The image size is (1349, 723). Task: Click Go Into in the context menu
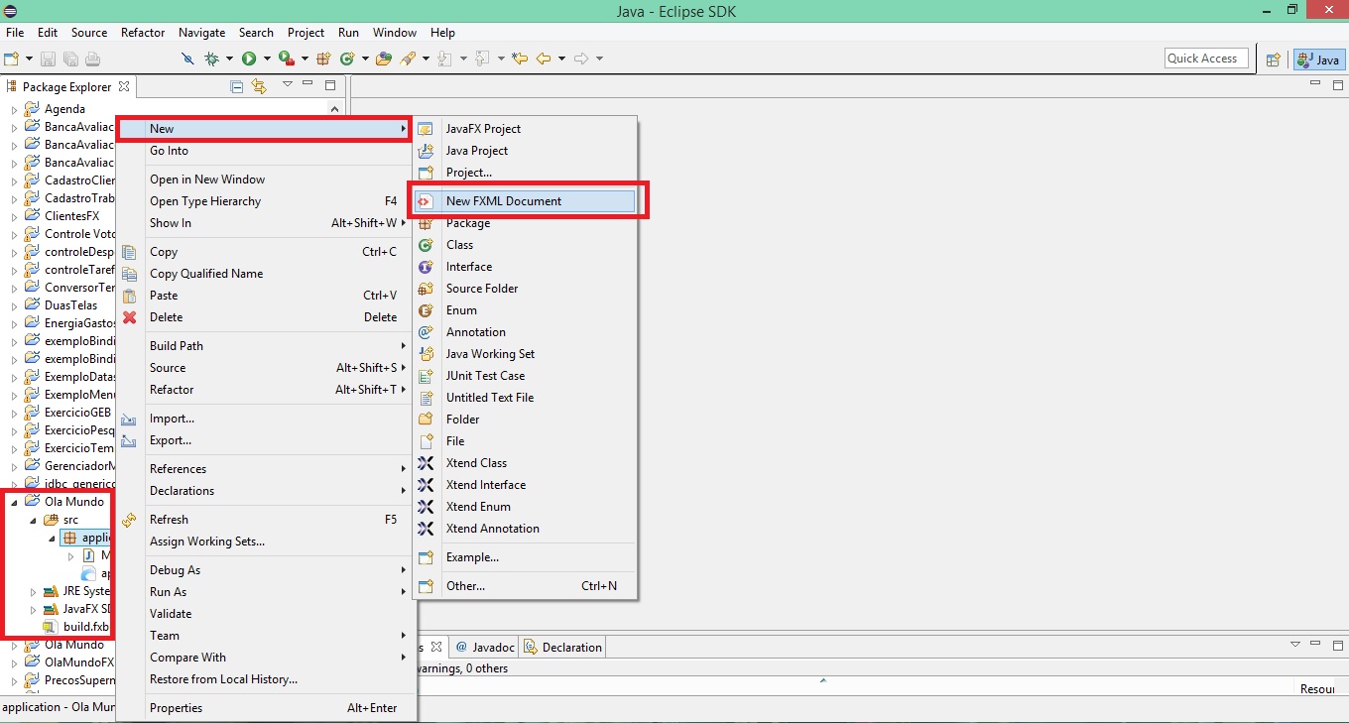(x=264, y=151)
